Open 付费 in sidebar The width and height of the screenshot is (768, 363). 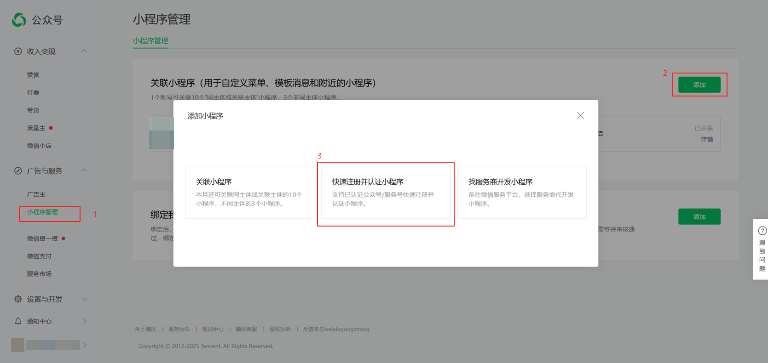[33, 93]
